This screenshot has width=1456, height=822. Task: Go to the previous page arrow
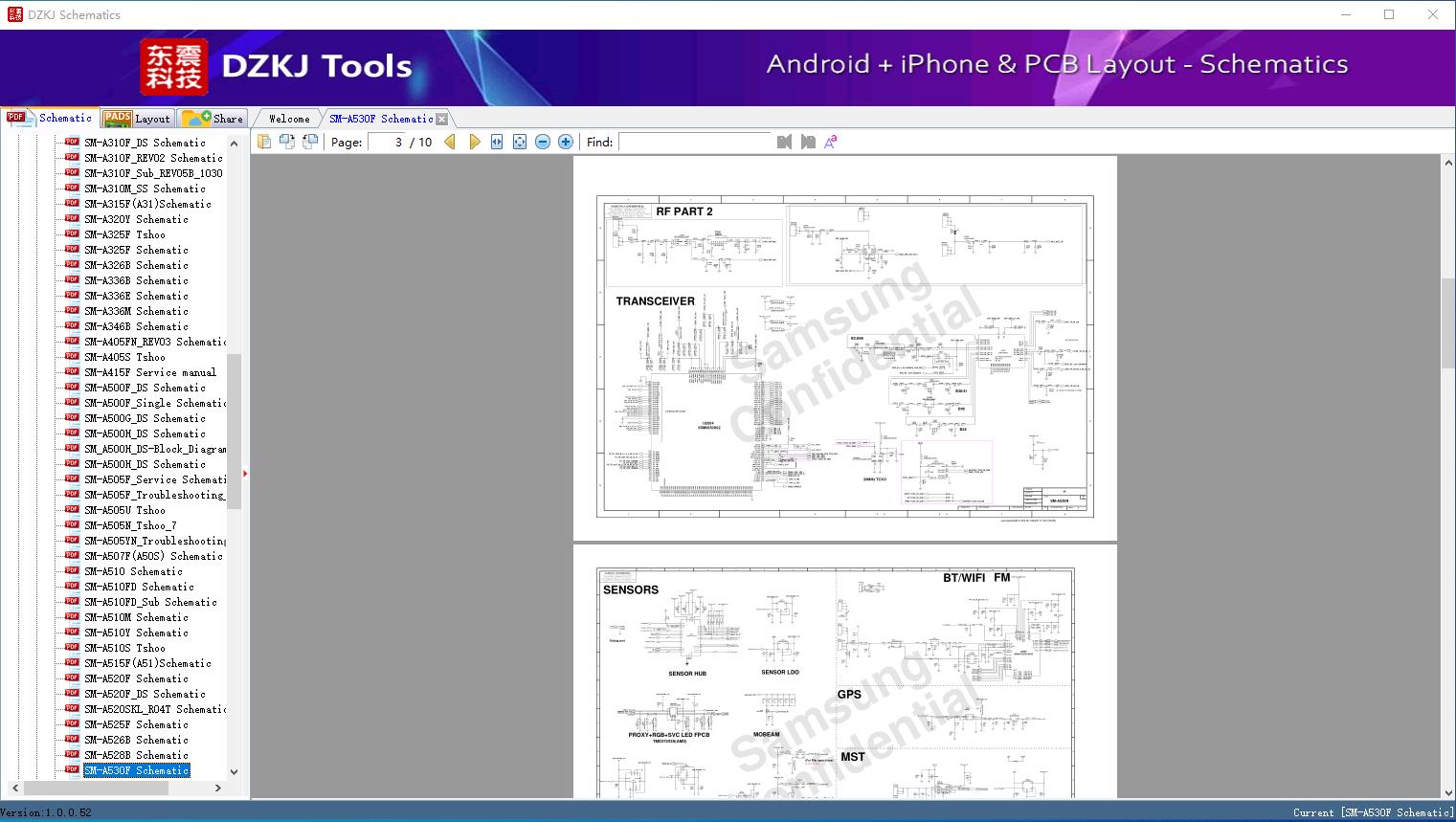pos(450,142)
